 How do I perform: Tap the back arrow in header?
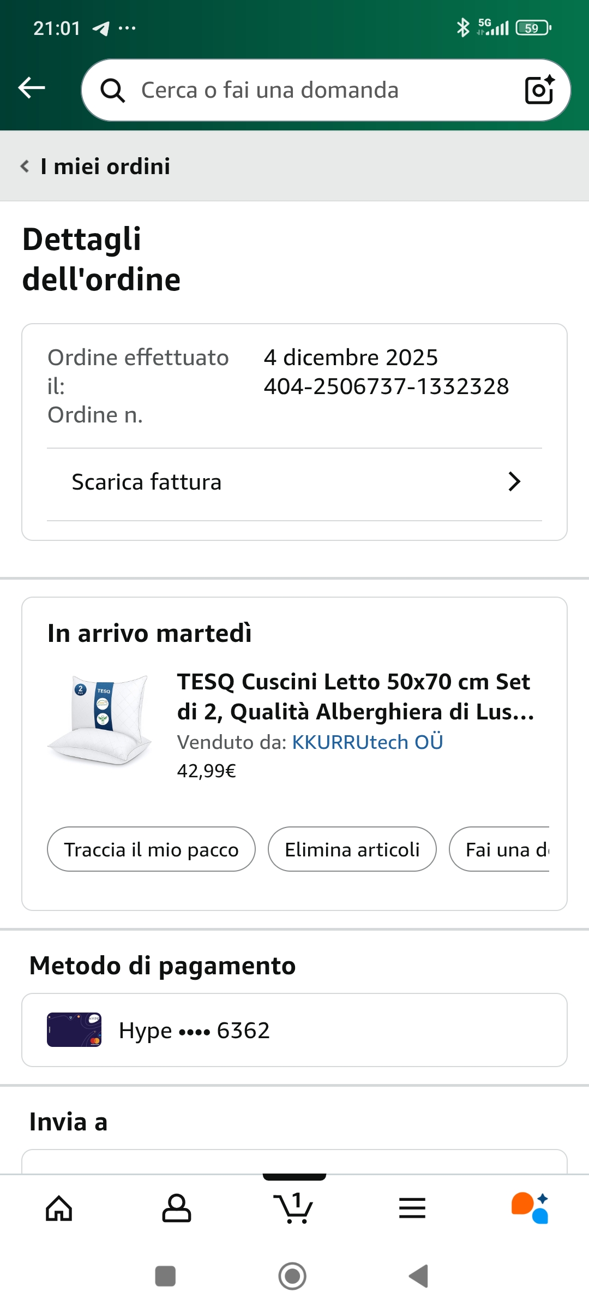32,88
